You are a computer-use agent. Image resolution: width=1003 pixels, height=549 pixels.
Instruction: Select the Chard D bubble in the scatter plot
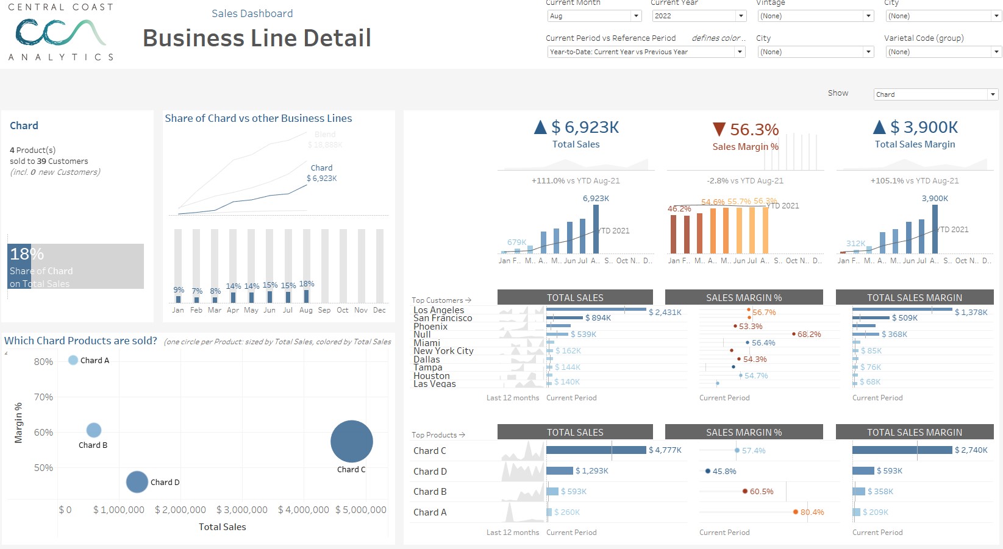[x=137, y=482]
